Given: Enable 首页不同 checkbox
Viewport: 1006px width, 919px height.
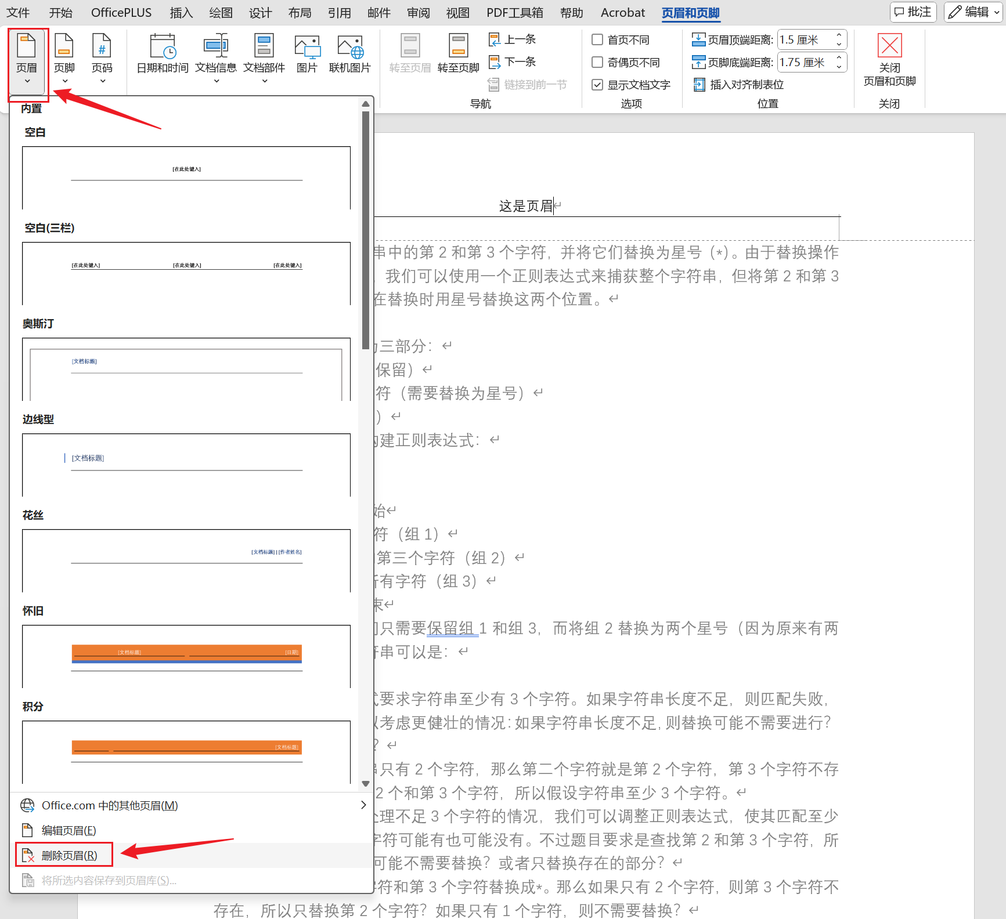Looking at the screenshot, I should pos(597,39).
